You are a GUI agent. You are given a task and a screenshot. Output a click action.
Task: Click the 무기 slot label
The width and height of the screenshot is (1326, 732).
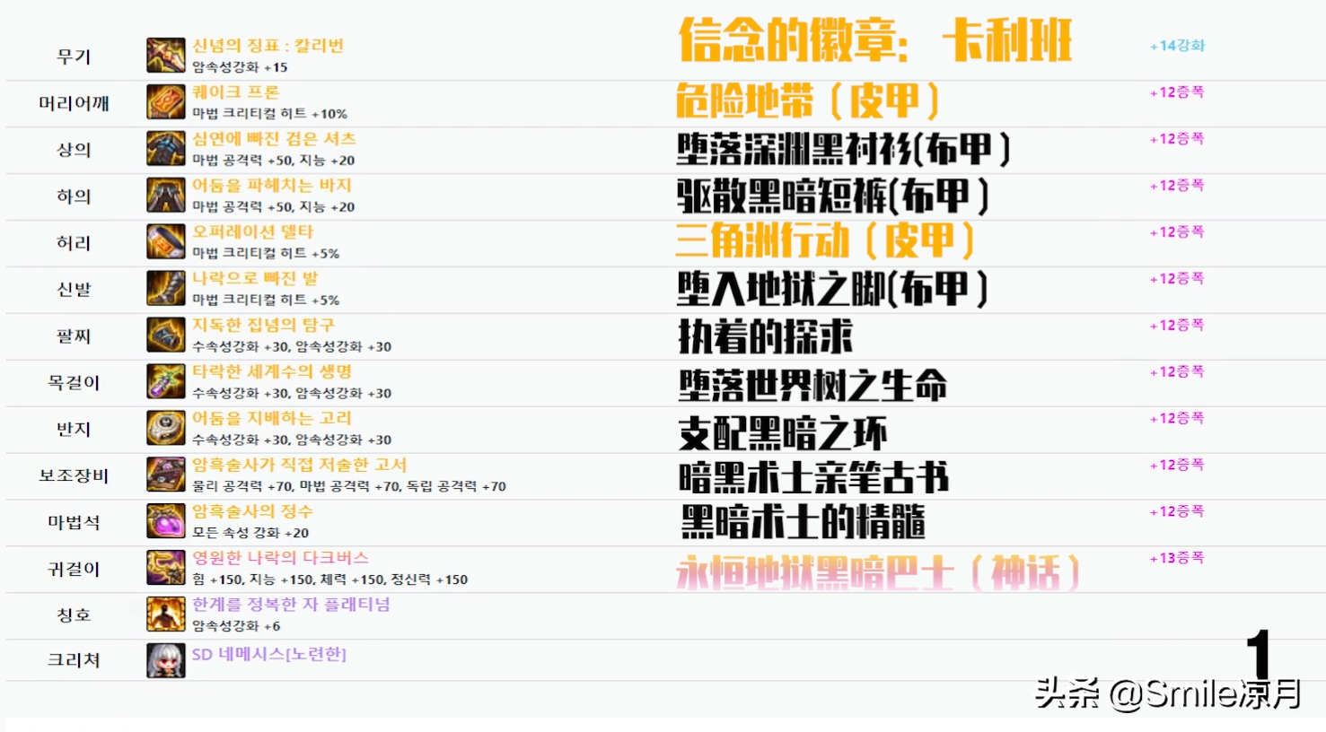(74, 57)
